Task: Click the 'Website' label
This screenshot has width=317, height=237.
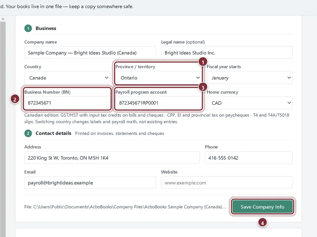Action: coord(169,172)
